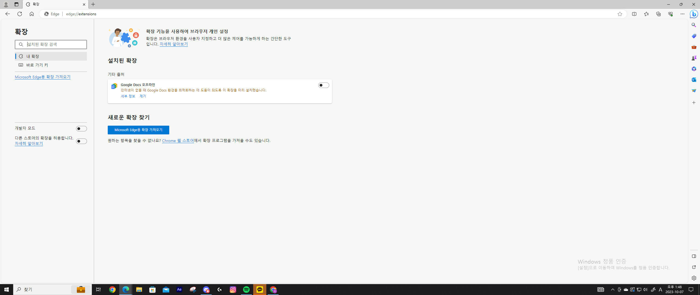Open the Chrome 웹 스토어 link
Viewport: 700px width, 295px height.
click(x=178, y=141)
